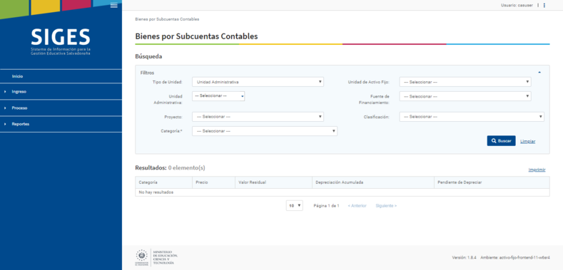Toggle the hamburger sidebar menu icon
This screenshot has width=563, height=270.
click(114, 5)
